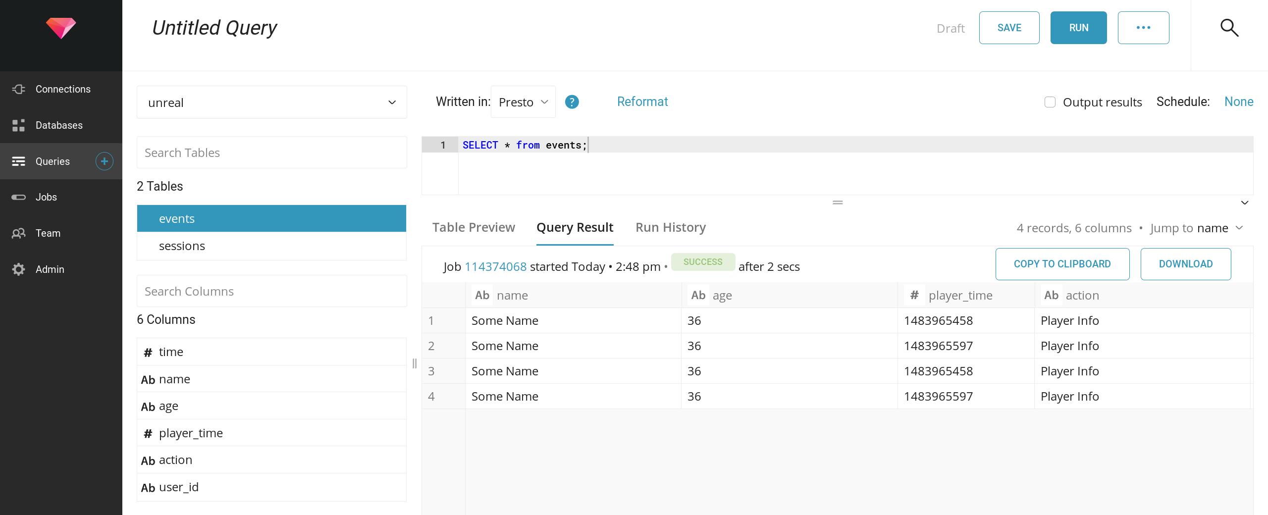Open the Team section icon
The width and height of the screenshot is (1268, 515).
[19, 233]
